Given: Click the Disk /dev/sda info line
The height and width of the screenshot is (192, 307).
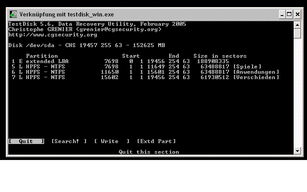Looking at the screenshot, I should (x=87, y=45).
